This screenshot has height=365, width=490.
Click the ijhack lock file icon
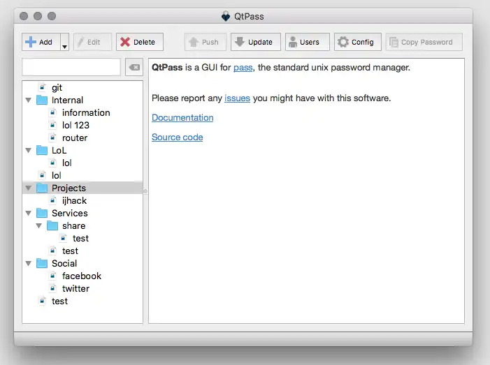tap(53, 200)
